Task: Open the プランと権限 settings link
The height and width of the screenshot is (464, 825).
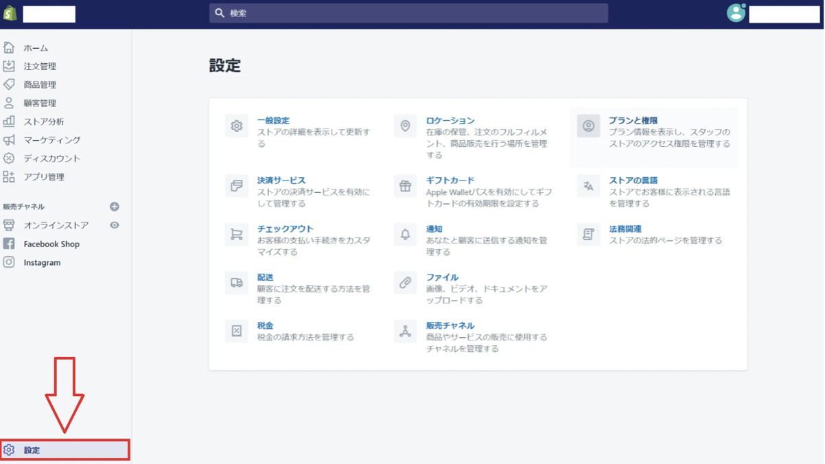Action: point(633,120)
